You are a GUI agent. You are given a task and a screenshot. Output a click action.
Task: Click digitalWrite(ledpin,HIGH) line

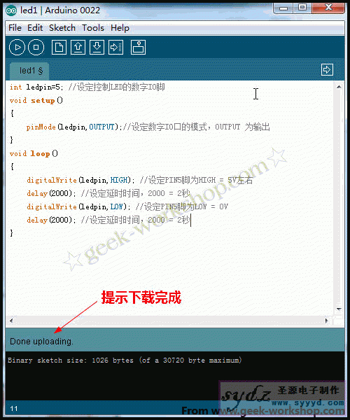pyautogui.click(x=140, y=180)
